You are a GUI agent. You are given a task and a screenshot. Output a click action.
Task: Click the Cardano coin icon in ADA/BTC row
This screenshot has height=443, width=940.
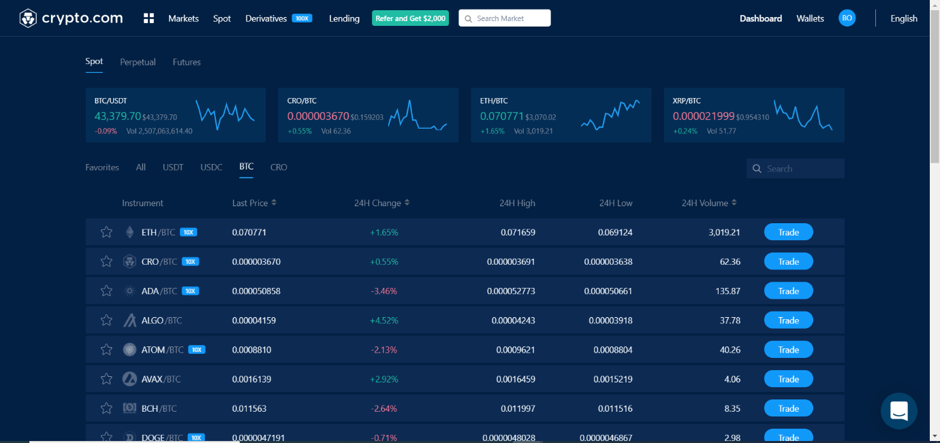coord(129,291)
